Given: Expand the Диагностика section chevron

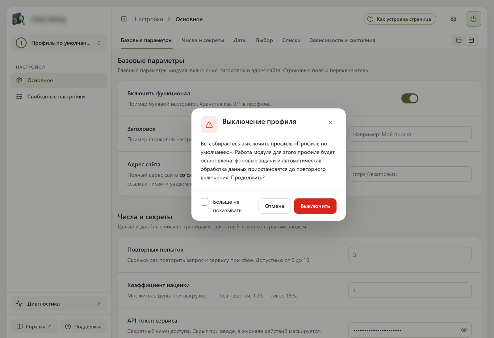Looking at the screenshot, I should coord(99,304).
